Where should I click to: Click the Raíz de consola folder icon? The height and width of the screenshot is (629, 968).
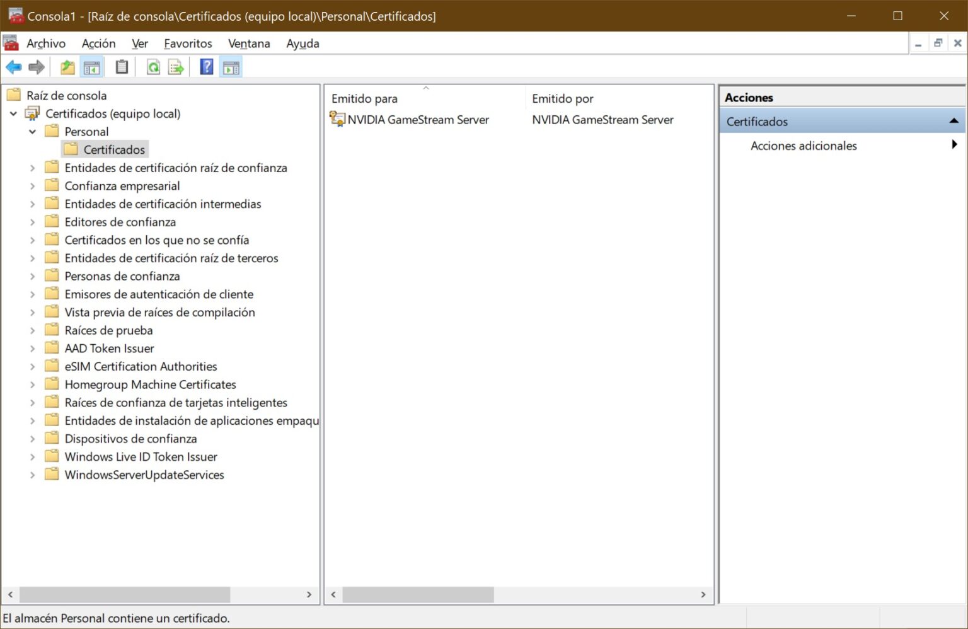click(14, 95)
